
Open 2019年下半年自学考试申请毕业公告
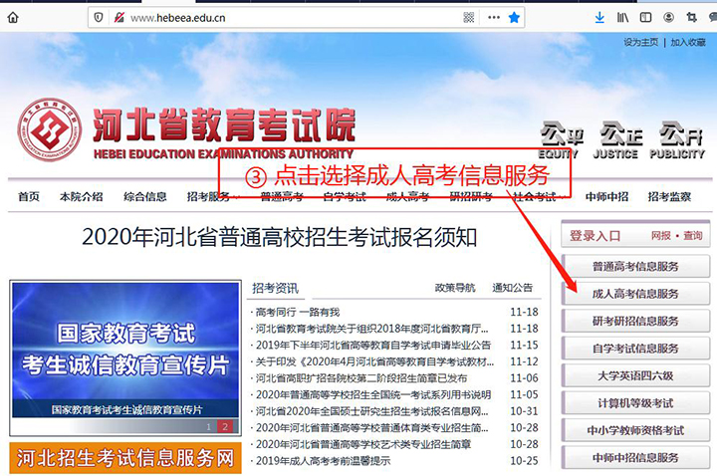pyautogui.click(x=373, y=346)
